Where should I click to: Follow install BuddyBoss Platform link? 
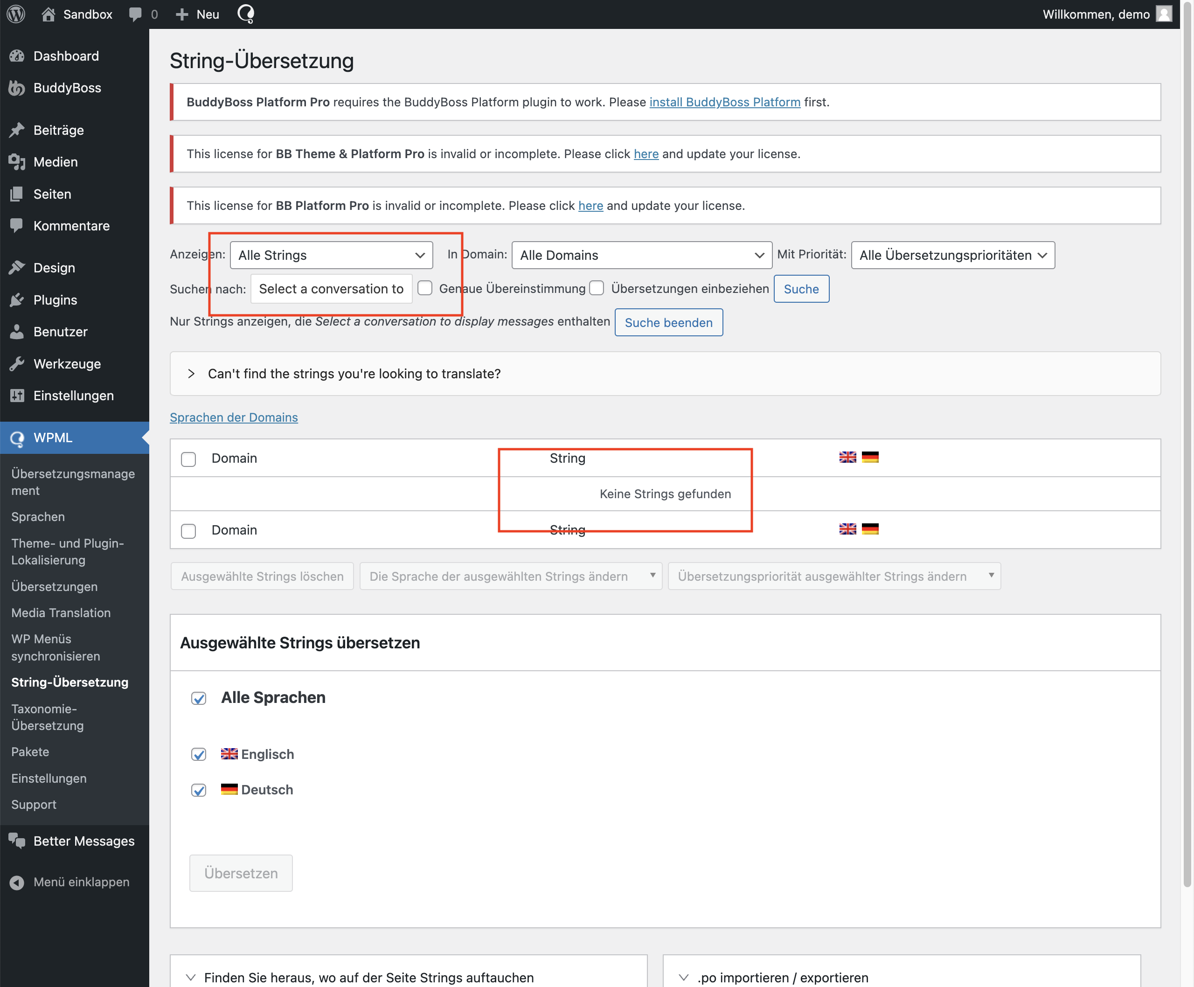click(x=725, y=102)
